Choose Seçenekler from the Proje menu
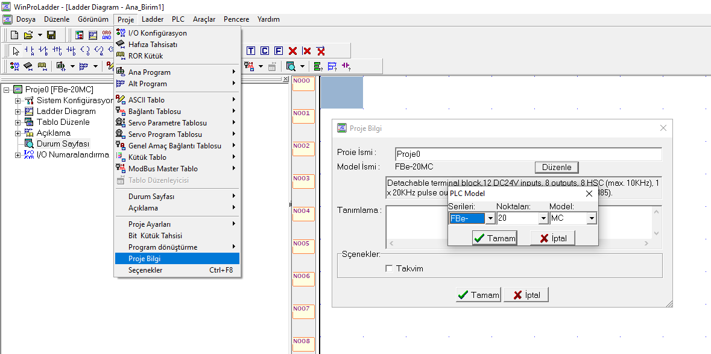The image size is (711, 354). pos(177,270)
